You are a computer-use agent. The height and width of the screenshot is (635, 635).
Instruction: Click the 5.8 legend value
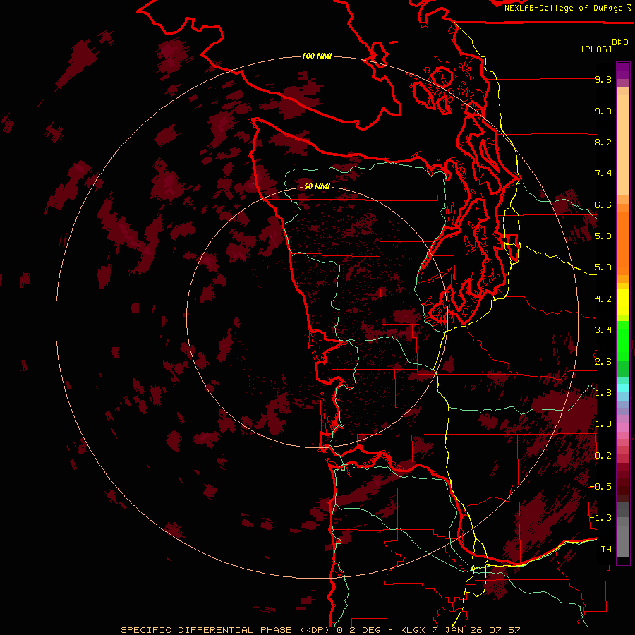point(603,236)
